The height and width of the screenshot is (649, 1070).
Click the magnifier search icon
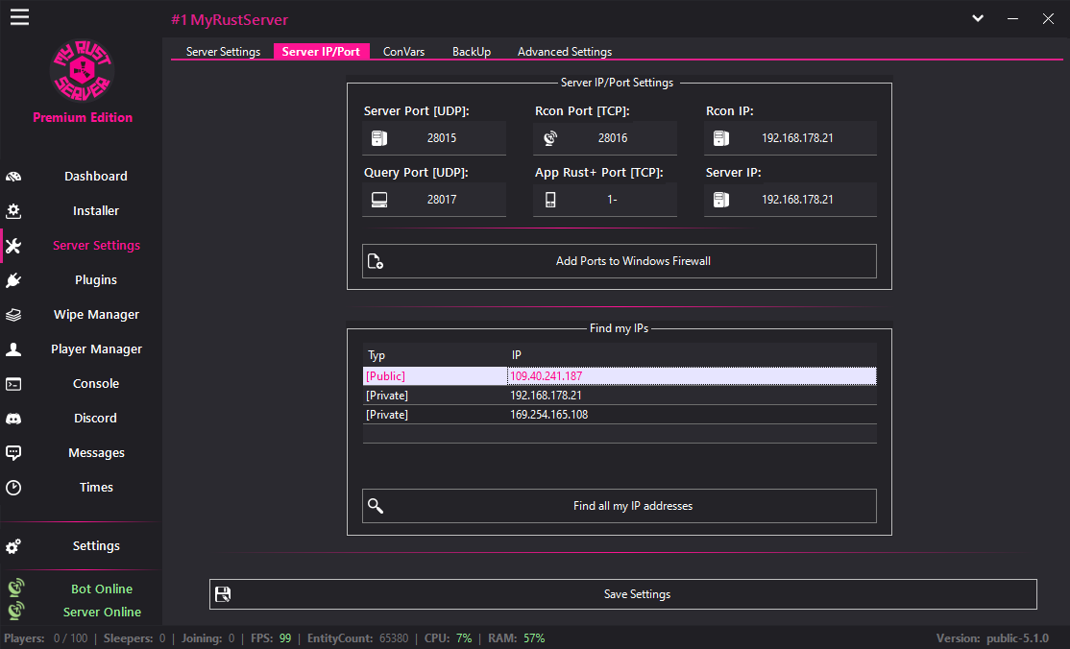click(x=376, y=506)
